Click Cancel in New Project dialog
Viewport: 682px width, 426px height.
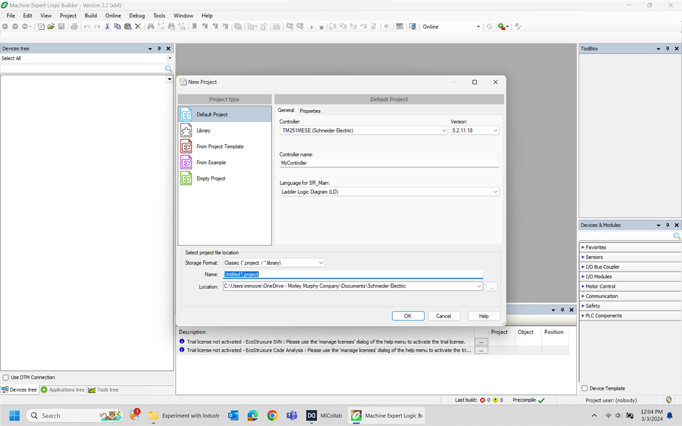tap(444, 316)
